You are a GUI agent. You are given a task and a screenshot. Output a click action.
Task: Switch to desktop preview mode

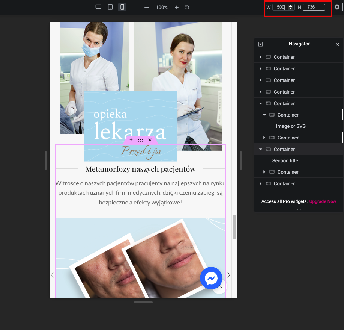pyautogui.click(x=98, y=7)
